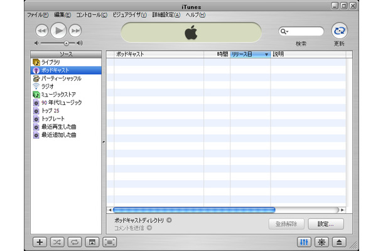Select ミュージックストア in the source list
The width and height of the screenshot is (383, 251).
tap(66, 95)
